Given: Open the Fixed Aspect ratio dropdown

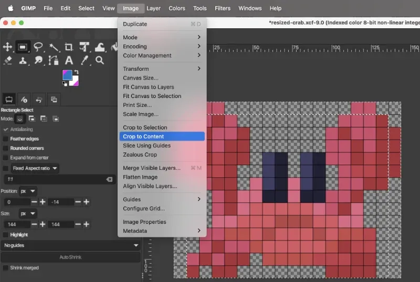Looking at the screenshot, I should [35, 168].
